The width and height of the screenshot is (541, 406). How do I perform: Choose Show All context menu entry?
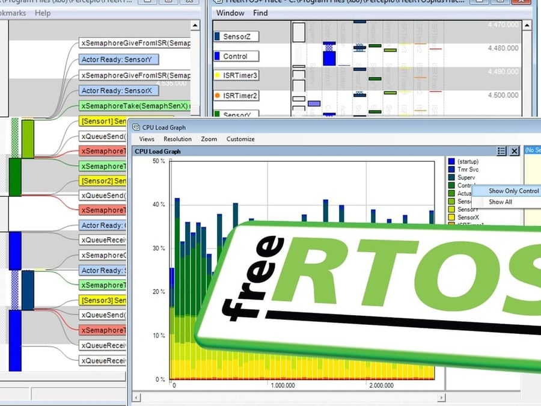[x=500, y=202]
